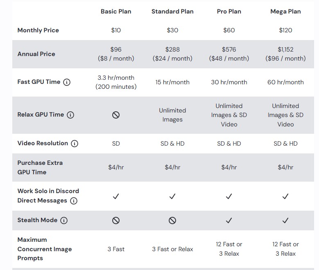319x270 pixels.
Task: Click the $1,152 Mega Plan annual price
Action: tap(286, 49)
